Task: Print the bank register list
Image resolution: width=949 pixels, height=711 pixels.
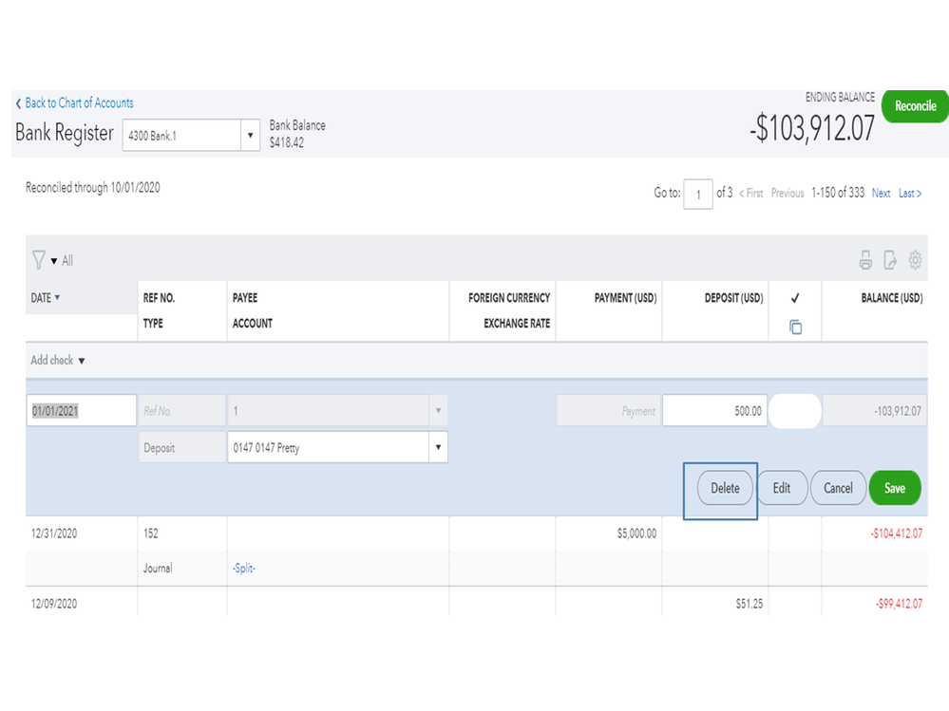Action: tap(865, 260)
